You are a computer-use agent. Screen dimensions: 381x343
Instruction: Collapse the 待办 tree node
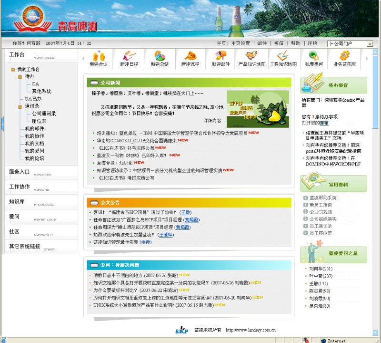pos(20,77)
